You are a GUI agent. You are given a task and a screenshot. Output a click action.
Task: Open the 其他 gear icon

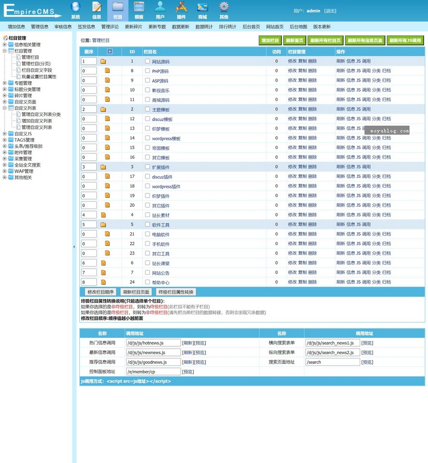coord(223,7)
